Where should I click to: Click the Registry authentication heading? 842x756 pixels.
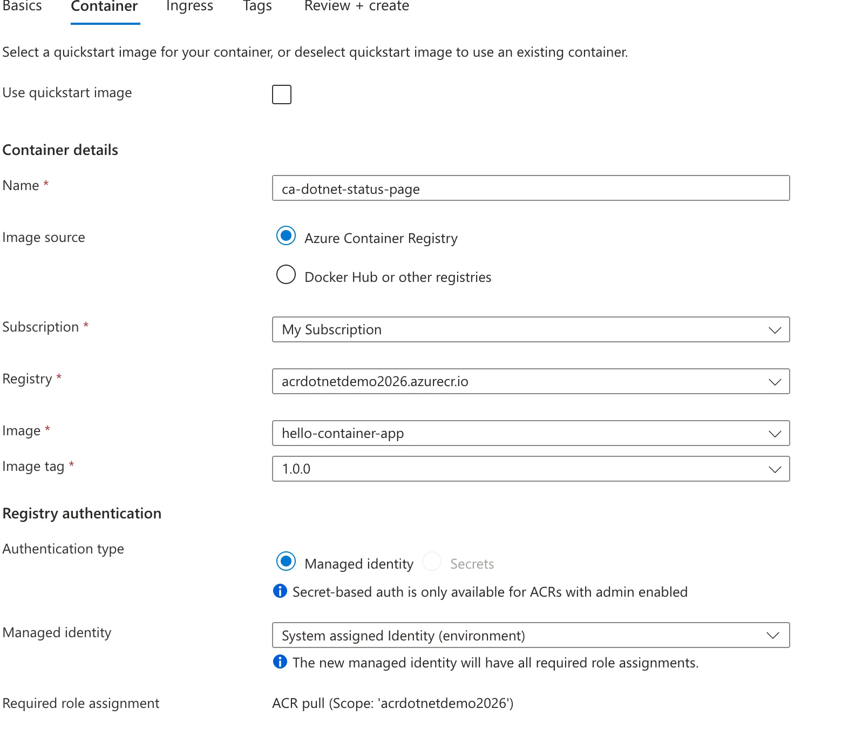82,514
